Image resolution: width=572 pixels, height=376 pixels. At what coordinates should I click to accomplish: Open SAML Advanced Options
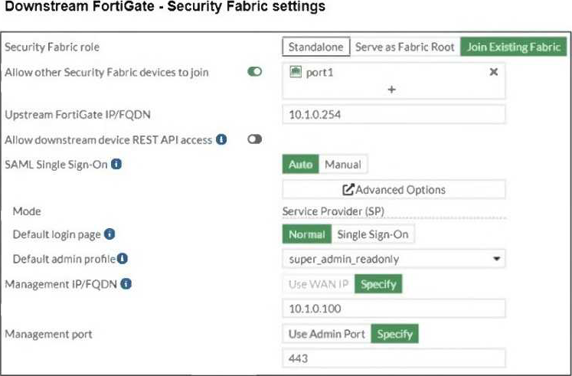(394, 189)
